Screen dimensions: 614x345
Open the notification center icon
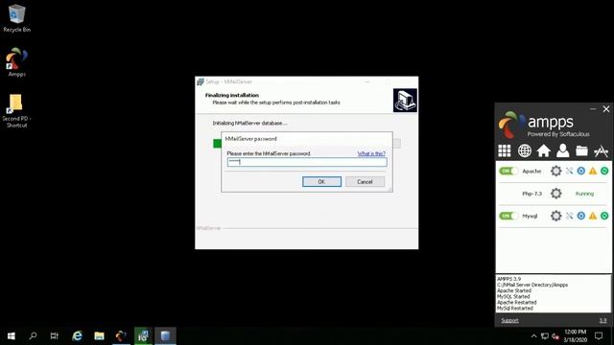pos(599,335)
